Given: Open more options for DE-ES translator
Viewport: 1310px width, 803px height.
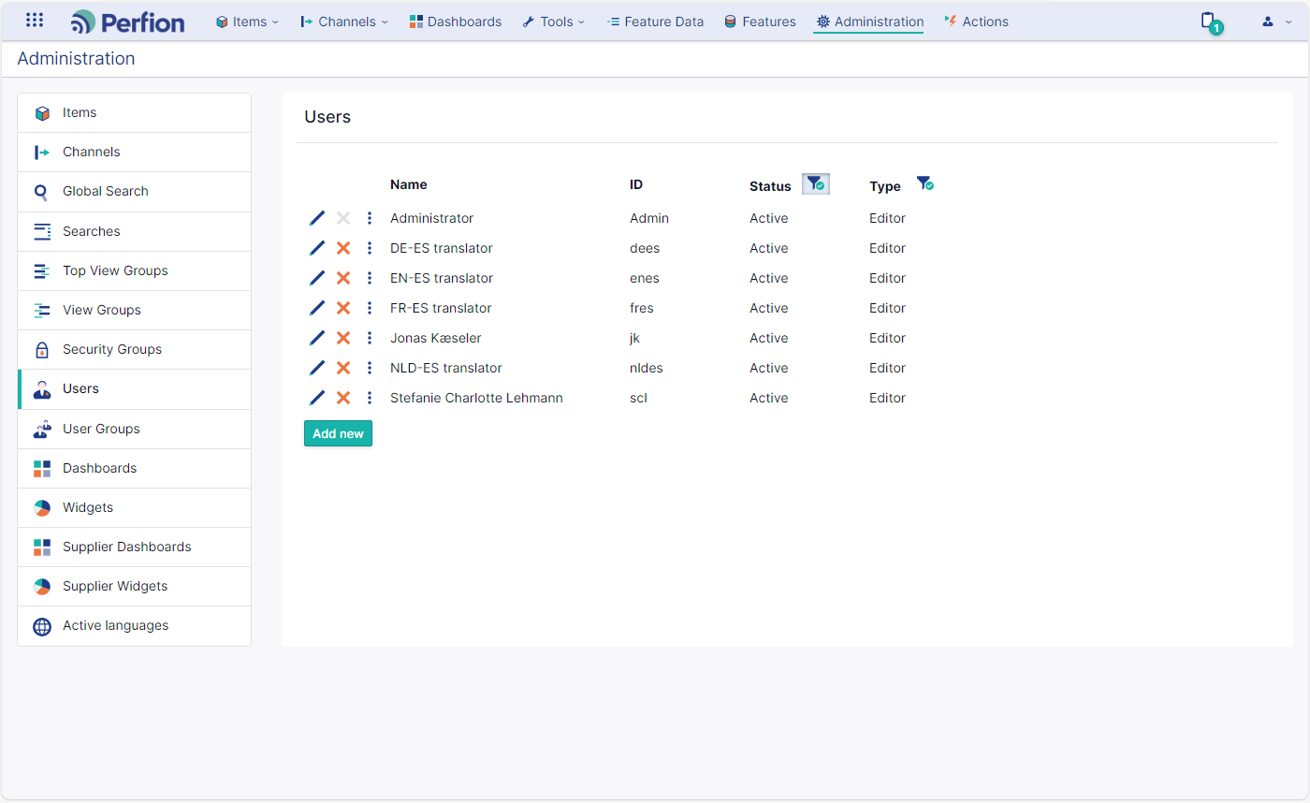Looking at the screenshot, I should coord(370,248).
